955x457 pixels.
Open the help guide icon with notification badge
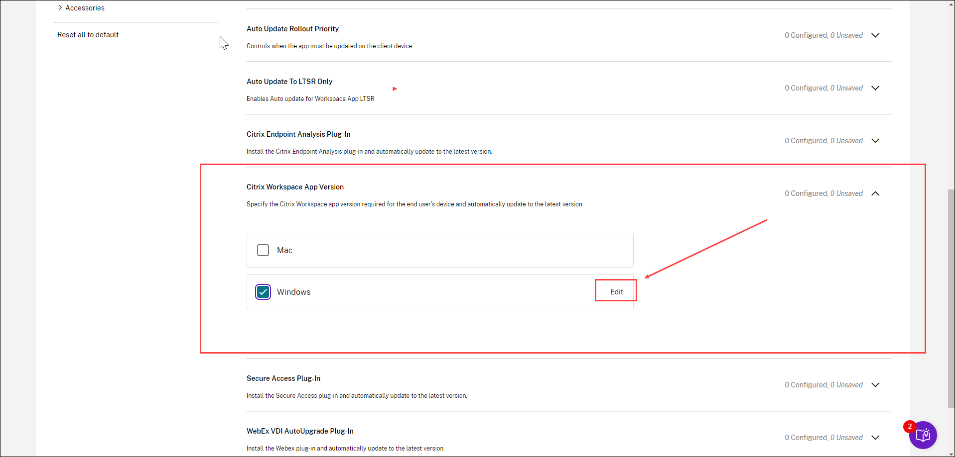(x=923, y=435)
